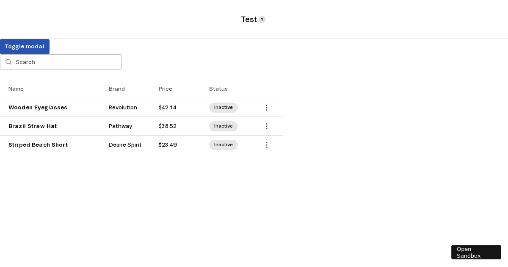Click the Inactive badge for Brazil Straw Hat
The width and height of the screenshot is (508, 267).
[x=224, y=126]
